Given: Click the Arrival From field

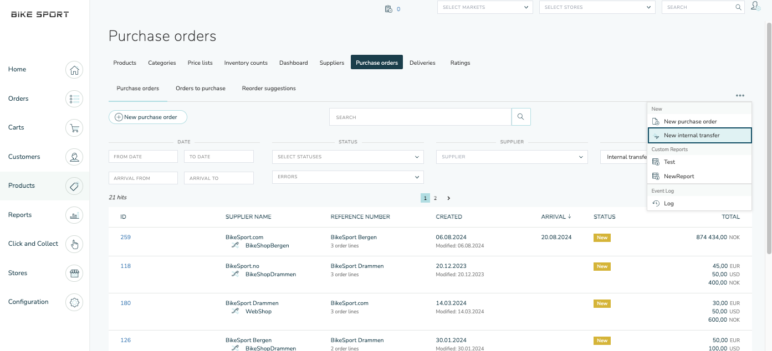Looking at the screenshot, I should point(143,178).
